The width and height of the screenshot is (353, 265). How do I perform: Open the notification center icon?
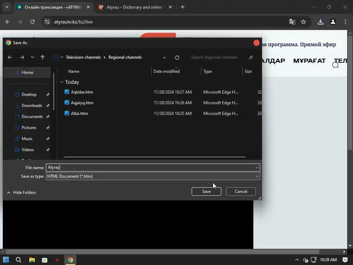(x=345, y=260)
